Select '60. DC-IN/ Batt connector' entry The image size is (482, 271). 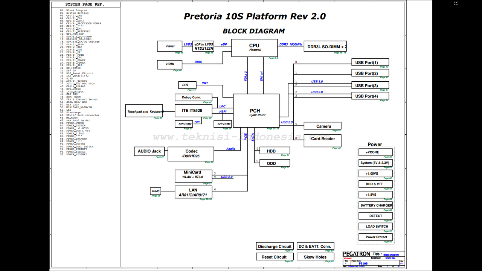[x=80, y=115]
